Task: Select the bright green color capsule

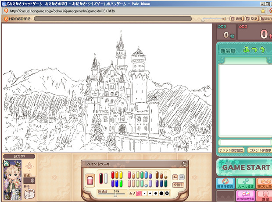Action: click(x=121, y=183)
